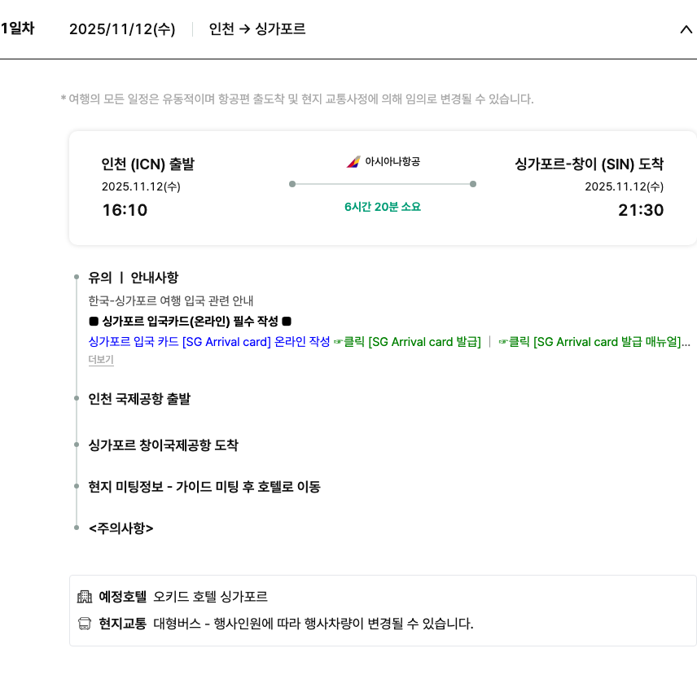Click the bus transport icon
Viewport: 697px width, 679px height.
point(85,624)
